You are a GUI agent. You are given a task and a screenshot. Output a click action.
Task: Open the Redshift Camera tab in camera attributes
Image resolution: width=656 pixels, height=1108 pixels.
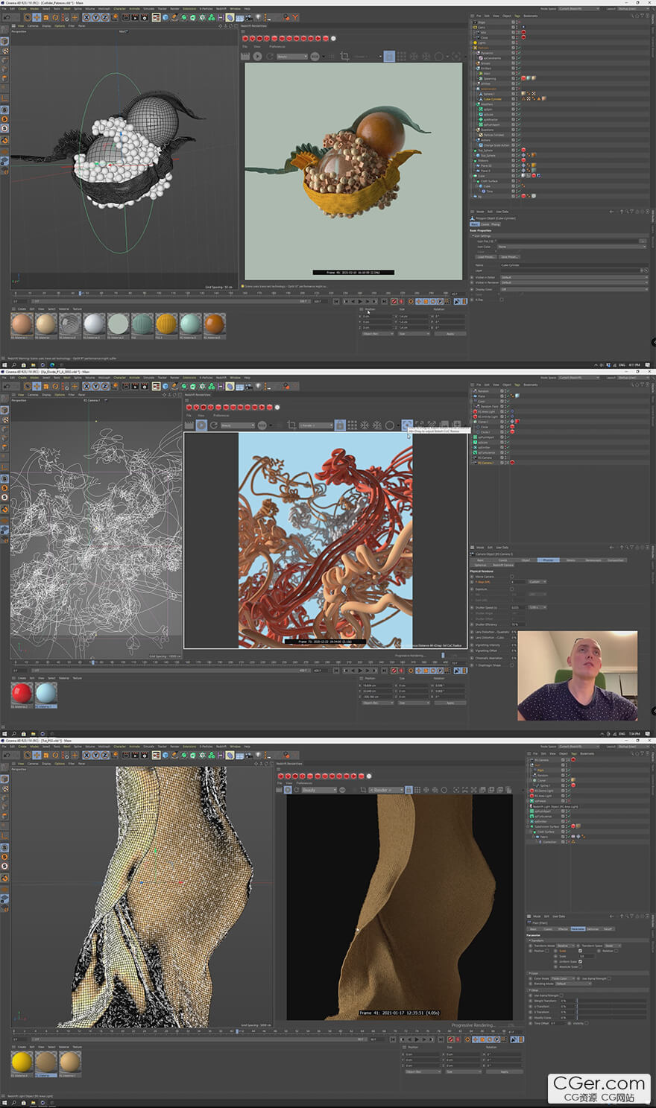click(x=503, y=565)
